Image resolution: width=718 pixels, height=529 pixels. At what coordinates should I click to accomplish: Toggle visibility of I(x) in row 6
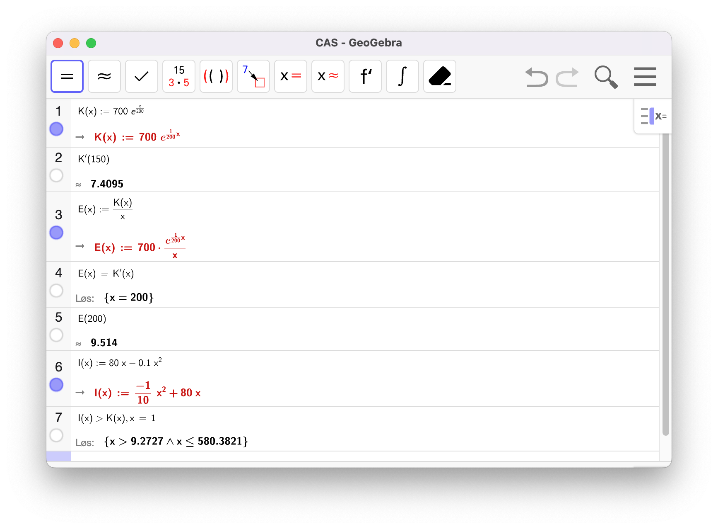[x=56, y=385]
